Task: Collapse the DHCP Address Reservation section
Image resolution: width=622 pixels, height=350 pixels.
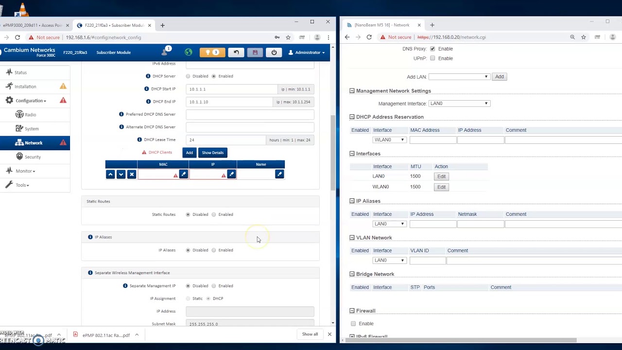Action: [352, 117]
